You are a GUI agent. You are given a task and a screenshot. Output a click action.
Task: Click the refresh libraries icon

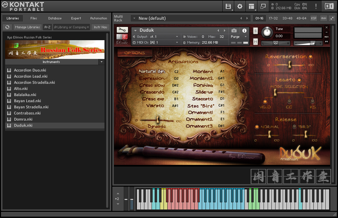pyautogui.click(x=8, y=27)
